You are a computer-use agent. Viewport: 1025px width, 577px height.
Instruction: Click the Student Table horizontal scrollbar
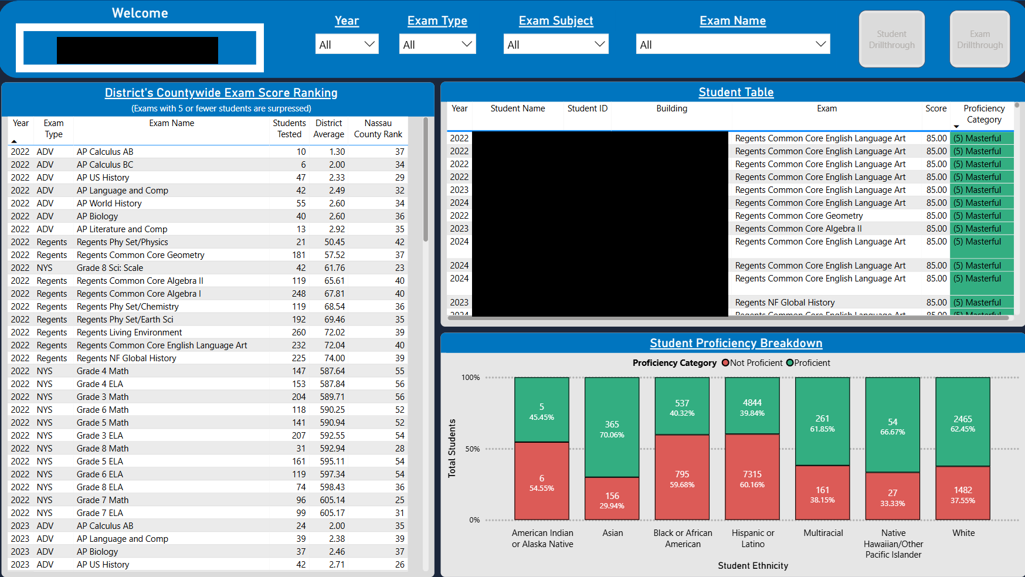[728, 318]
